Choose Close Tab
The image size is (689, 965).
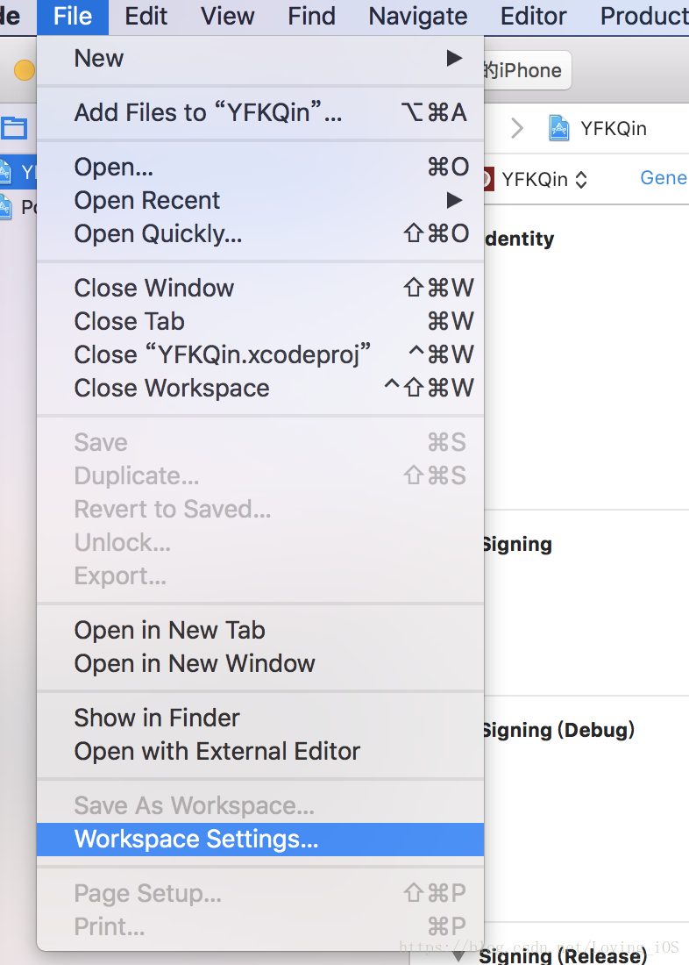point(260,321)
